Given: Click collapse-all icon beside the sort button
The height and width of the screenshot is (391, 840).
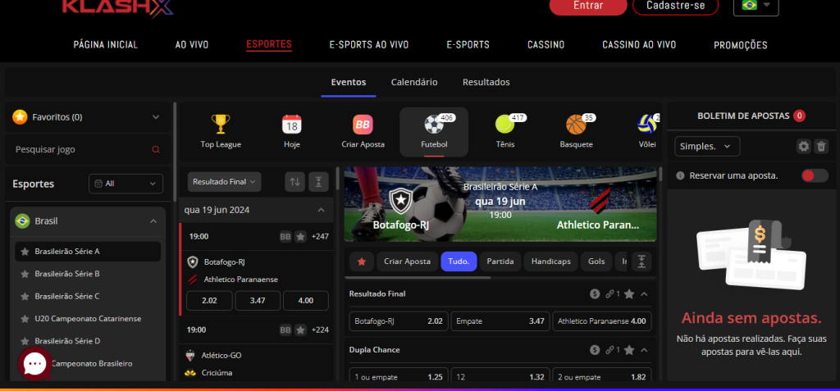Looking at the screenshot, I should click(319, 182).
